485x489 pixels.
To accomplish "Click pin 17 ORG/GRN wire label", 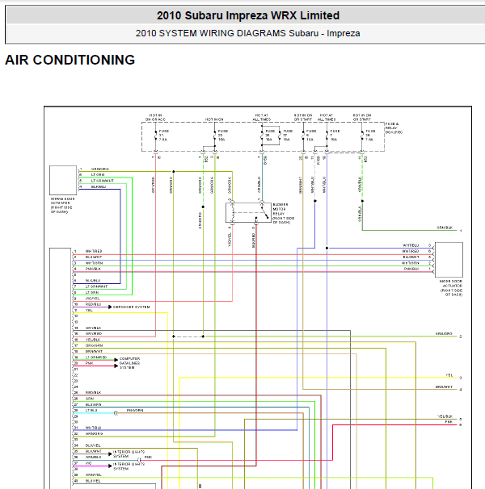I will [x=94, y=345].
